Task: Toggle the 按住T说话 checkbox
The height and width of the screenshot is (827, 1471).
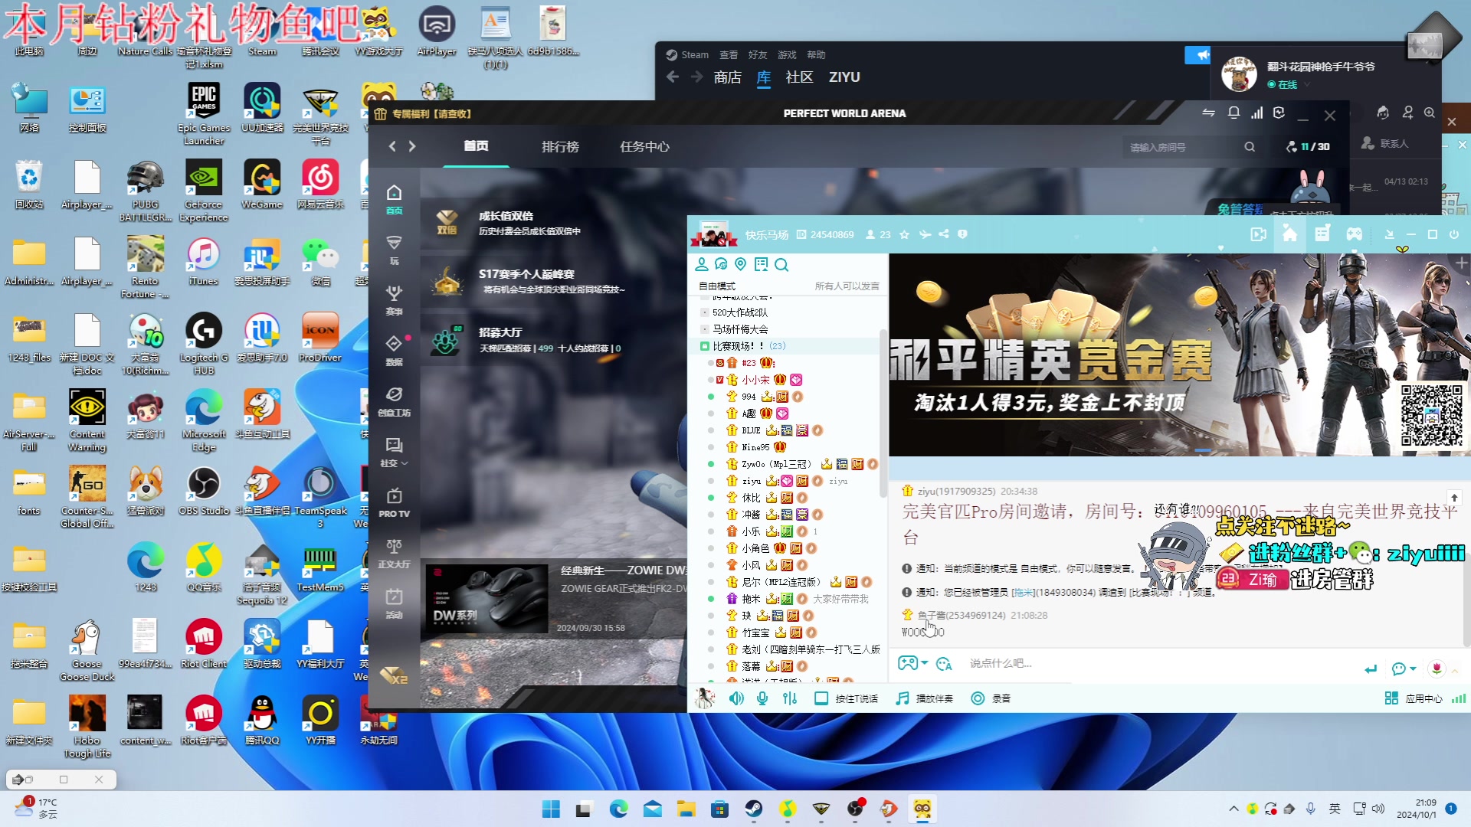Action: point(821,698)
